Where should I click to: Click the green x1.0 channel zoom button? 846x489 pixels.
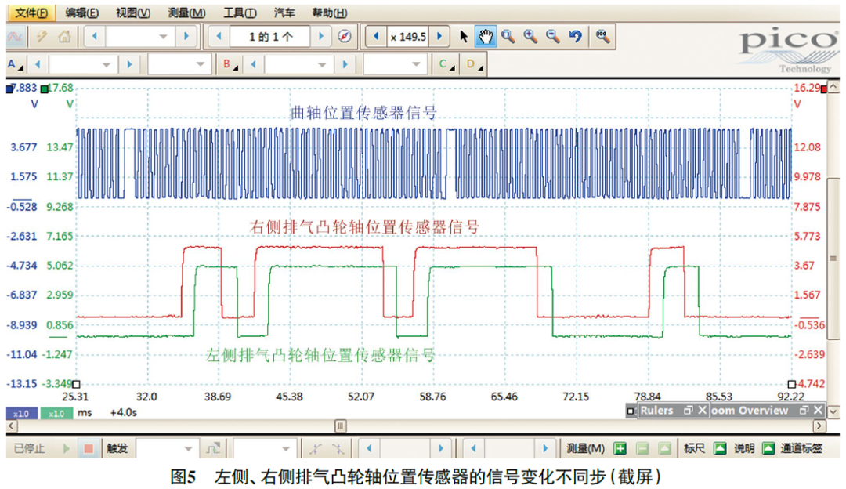[56, 414]
